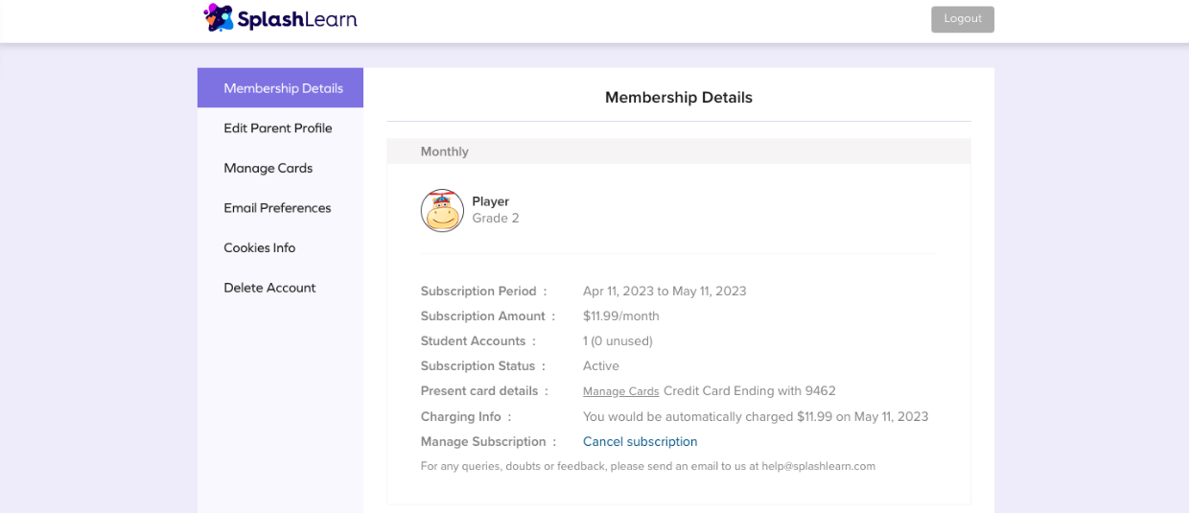Click the Player name label
This screenshot has height=513, width=1189.
pos(490,201)
